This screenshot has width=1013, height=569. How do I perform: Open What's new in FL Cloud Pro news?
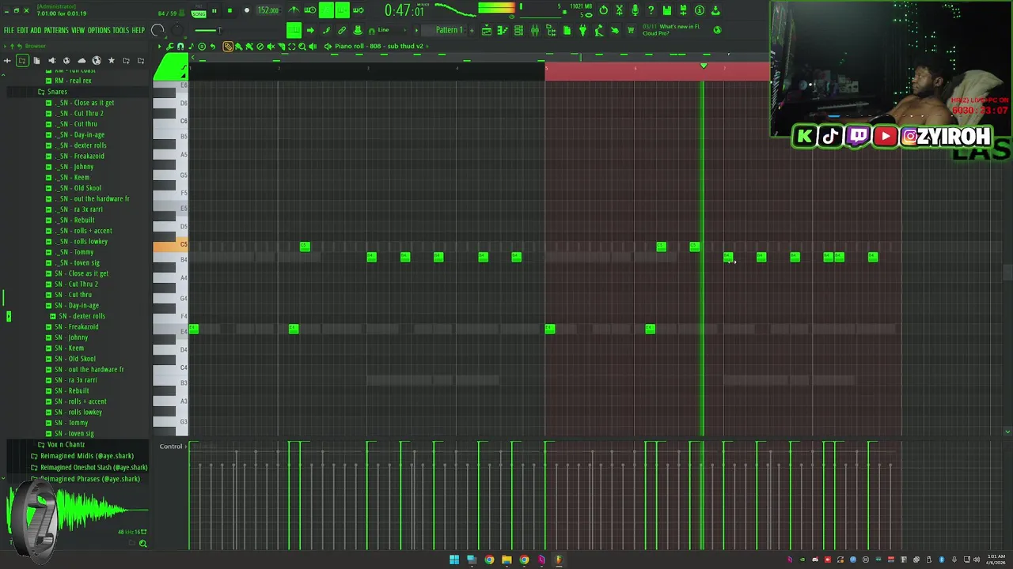coord(673,30)
